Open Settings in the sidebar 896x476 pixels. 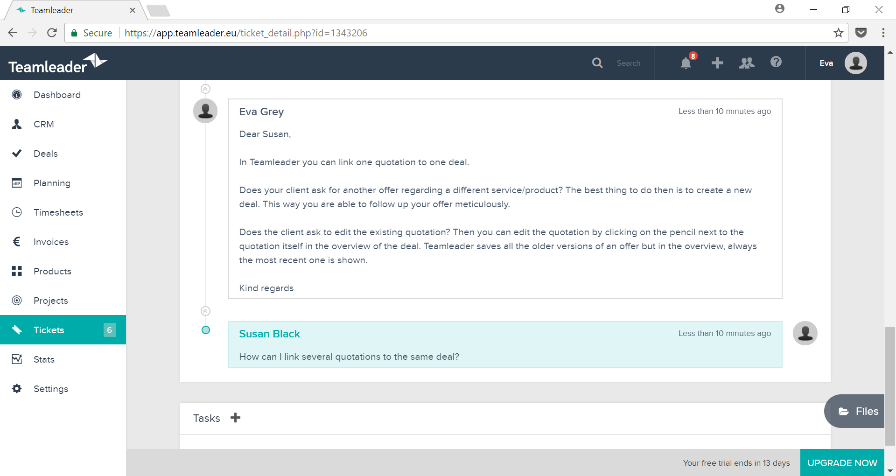point(63,389)
